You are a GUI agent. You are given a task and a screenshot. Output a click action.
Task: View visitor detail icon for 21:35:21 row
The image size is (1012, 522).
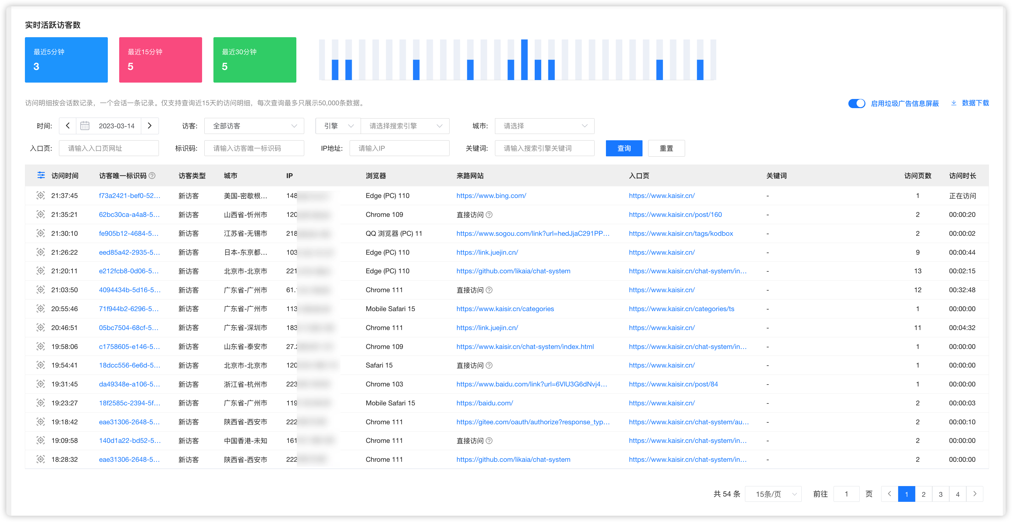click(40, 214)
